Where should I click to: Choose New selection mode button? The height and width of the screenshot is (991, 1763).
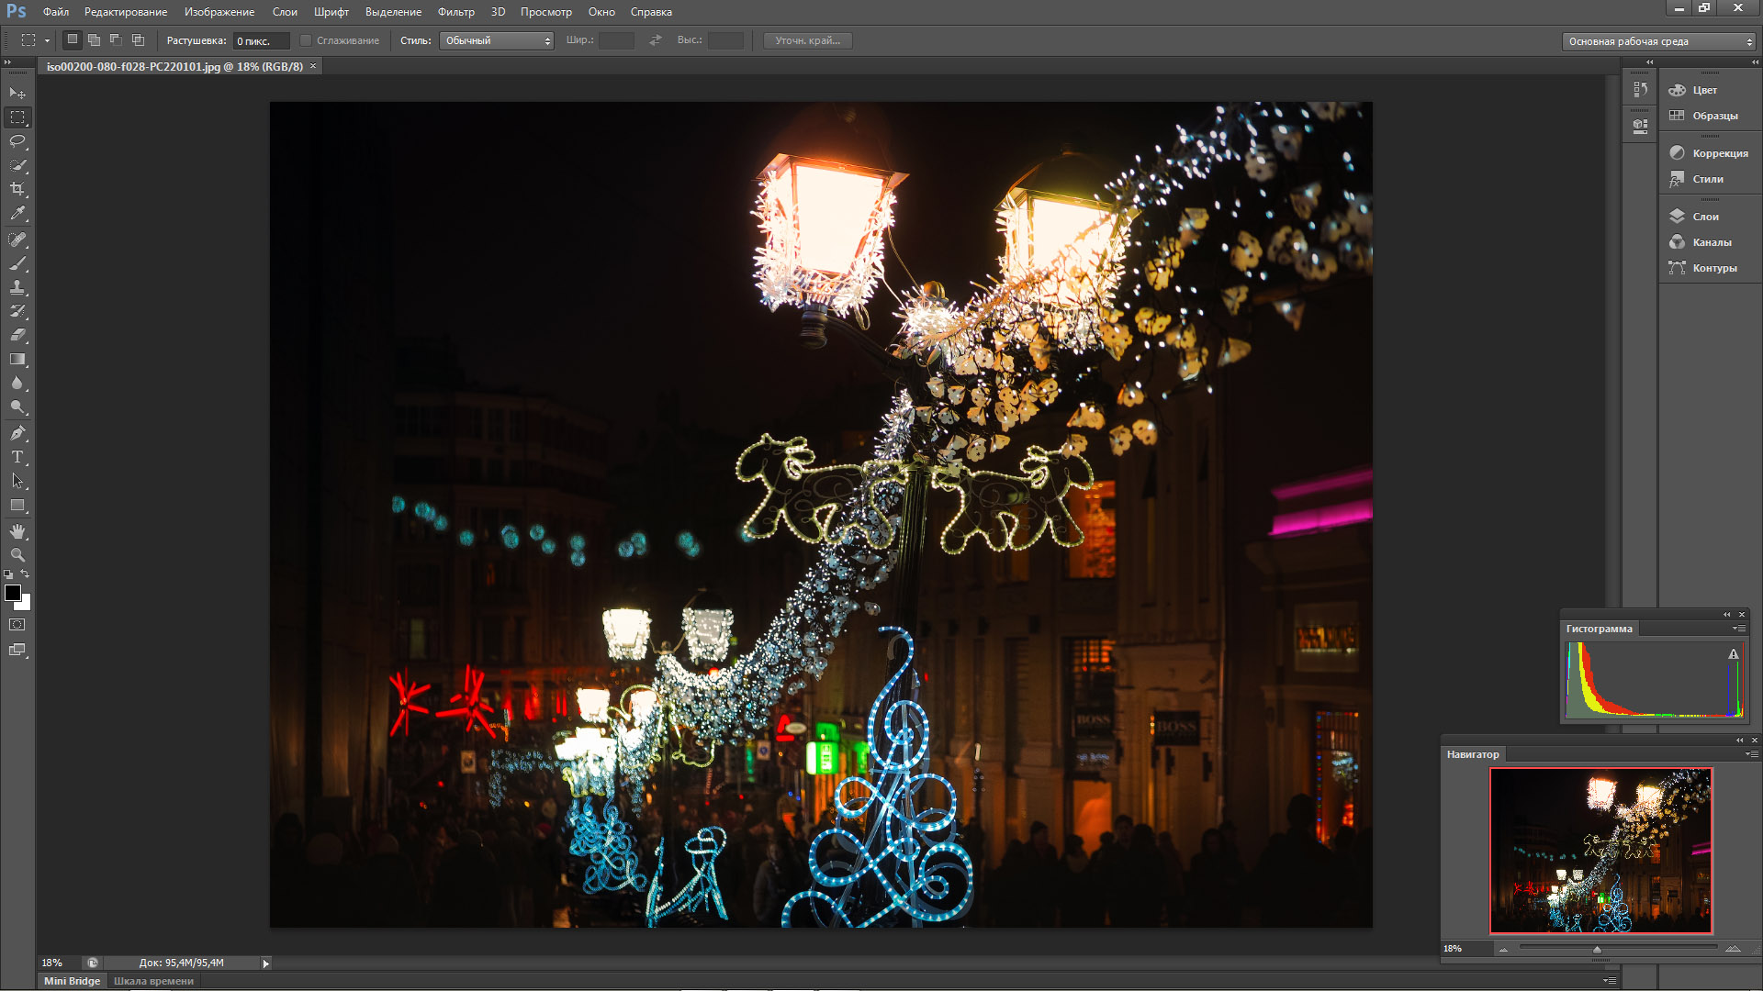(73, 39)
